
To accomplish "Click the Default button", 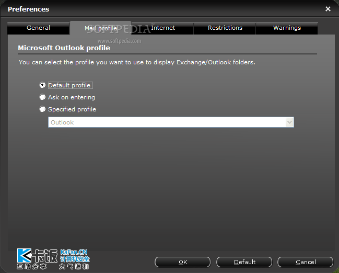I will pos(244,262).
